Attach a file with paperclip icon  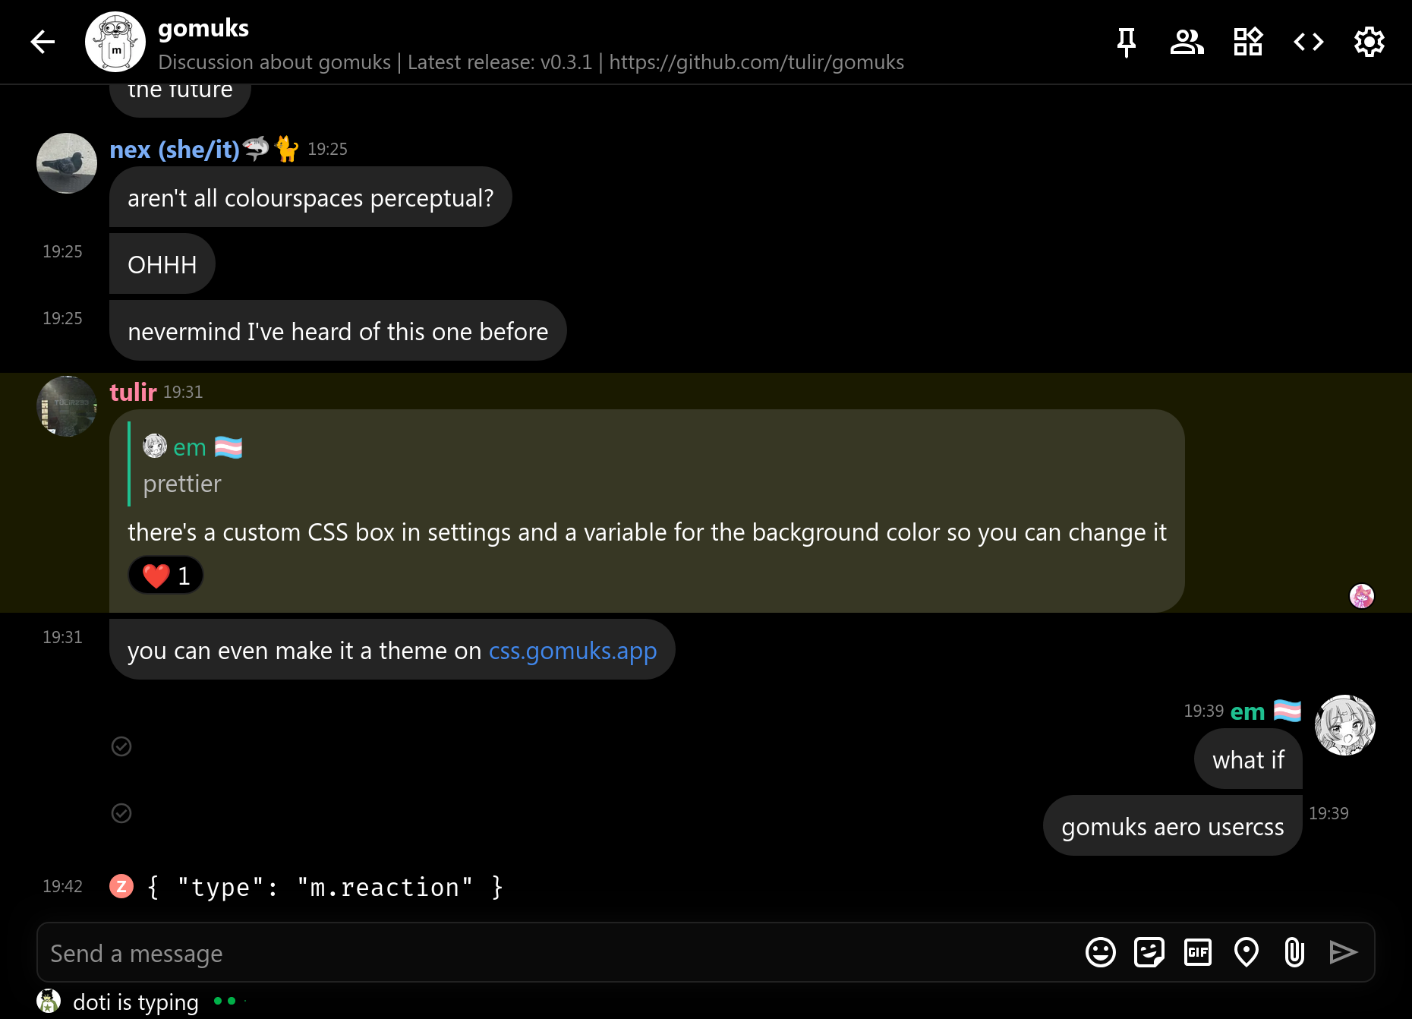(x=1295, y=952)
